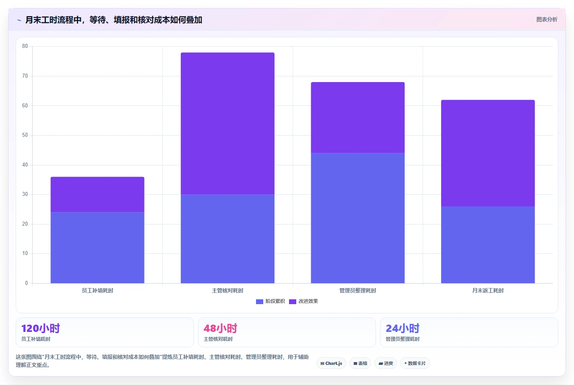Click the purple segment of 主管核对耗时 bar

point(227,124)
